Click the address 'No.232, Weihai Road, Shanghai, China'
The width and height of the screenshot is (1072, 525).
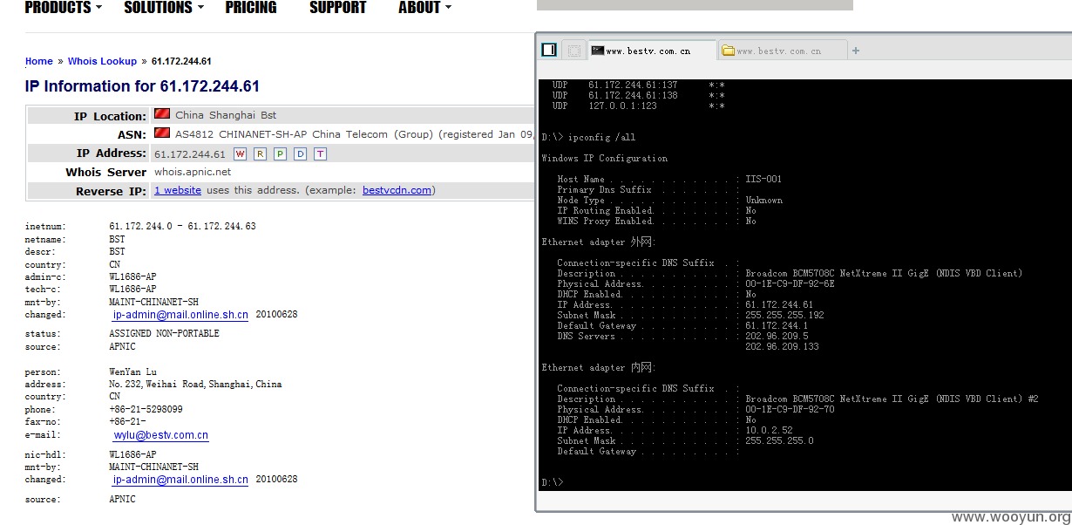click(195, 385)
